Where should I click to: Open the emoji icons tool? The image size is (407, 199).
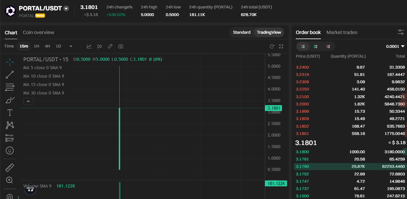pyautogui.click(x=10, y=151)
